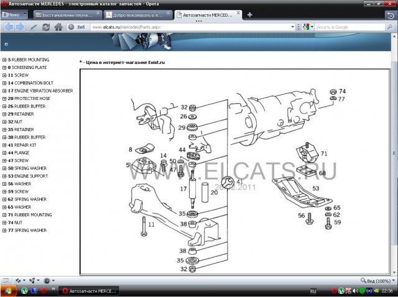Expand the 5 RUBBER MOUNTING node
398x297 pixels.
pyautogui.click(x=4, y=60)
